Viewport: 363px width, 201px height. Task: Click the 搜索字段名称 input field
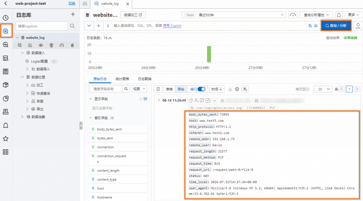[x=106, y=89]
